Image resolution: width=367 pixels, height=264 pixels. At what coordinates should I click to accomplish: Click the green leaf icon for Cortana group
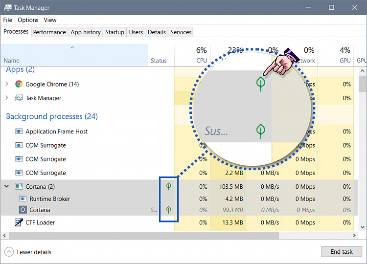click(169, 186)
